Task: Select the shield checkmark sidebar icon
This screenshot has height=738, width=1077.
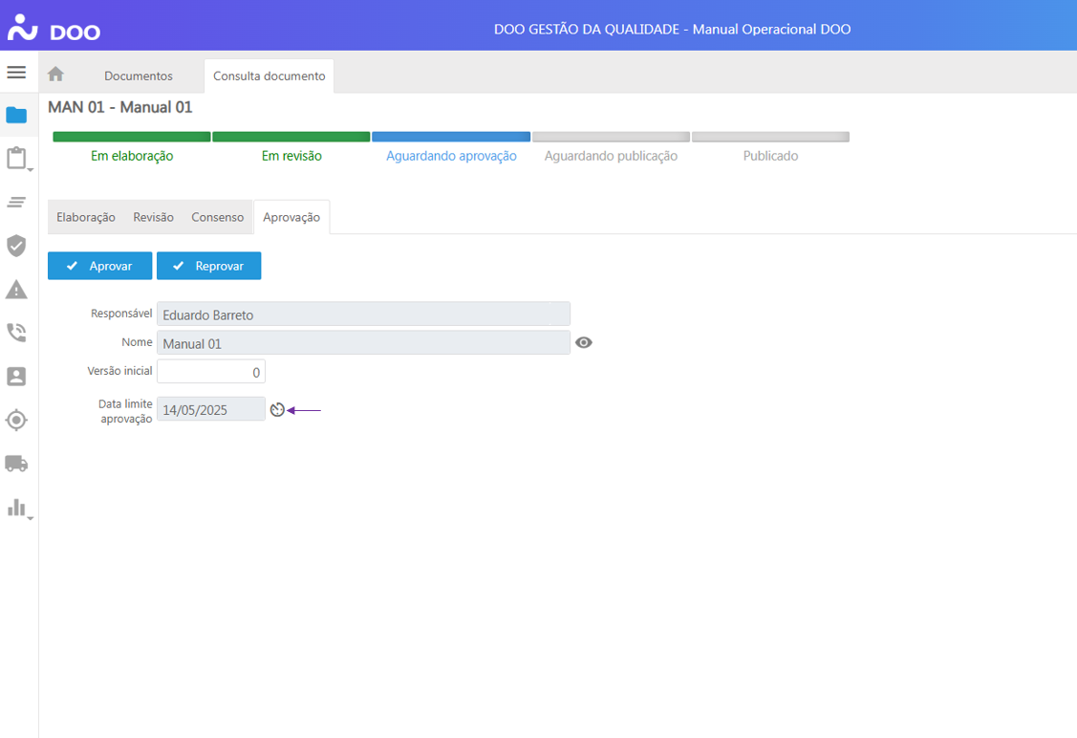Action: click(x=16, y=246)
